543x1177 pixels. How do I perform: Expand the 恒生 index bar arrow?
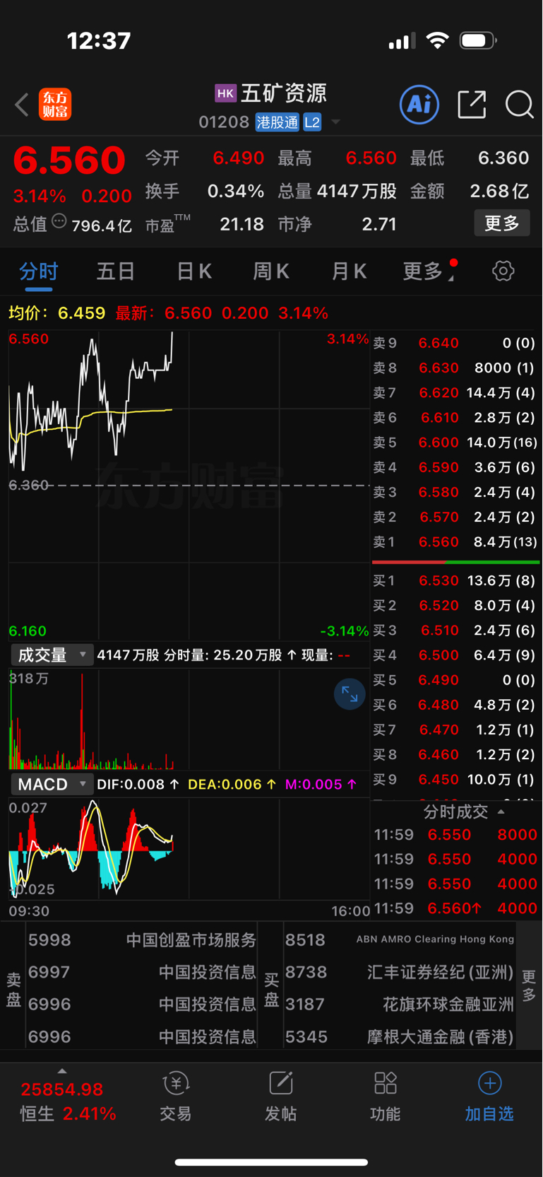pos(62,1071)
